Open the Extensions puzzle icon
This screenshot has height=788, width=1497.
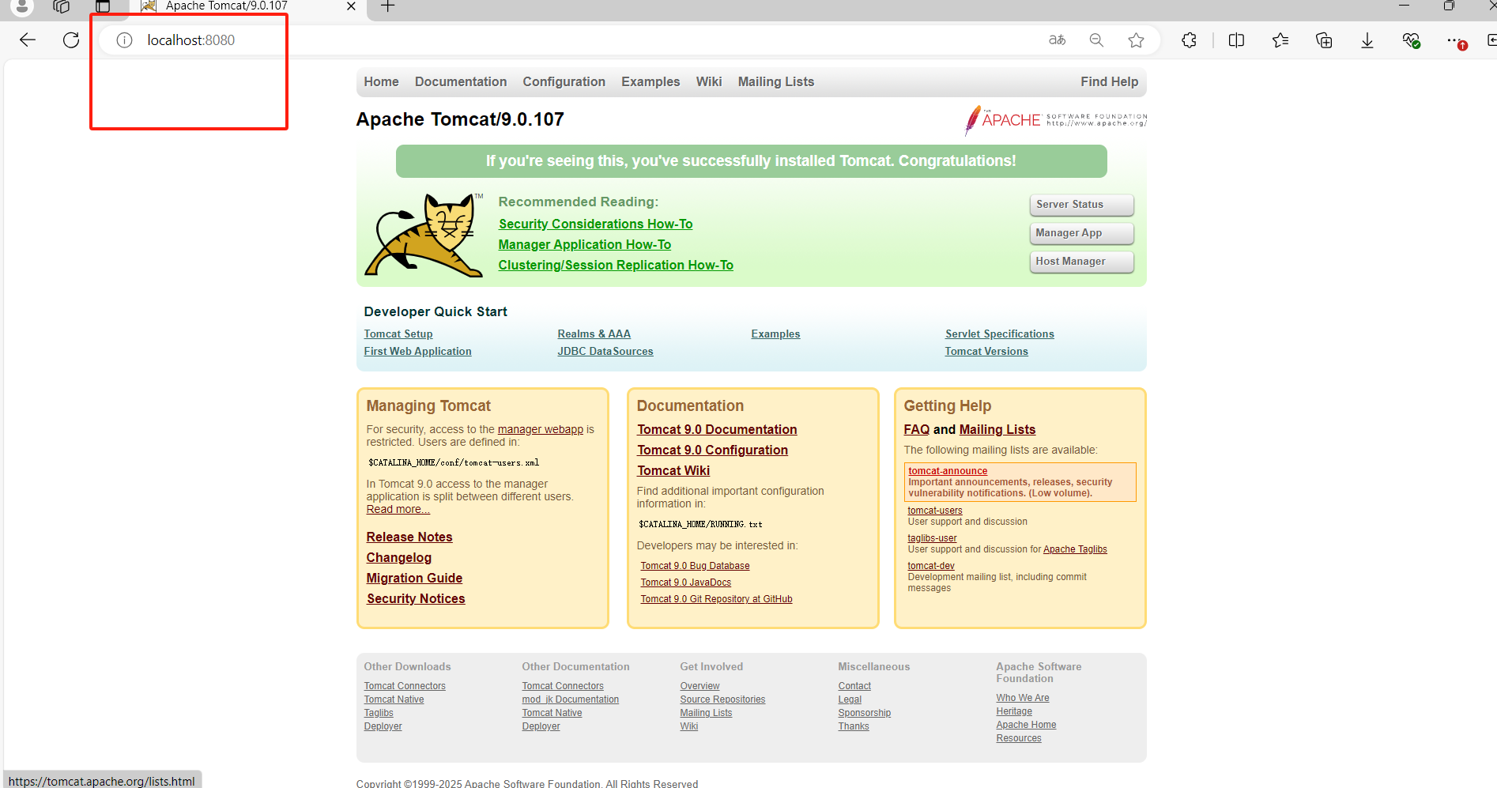(1189, 40)
